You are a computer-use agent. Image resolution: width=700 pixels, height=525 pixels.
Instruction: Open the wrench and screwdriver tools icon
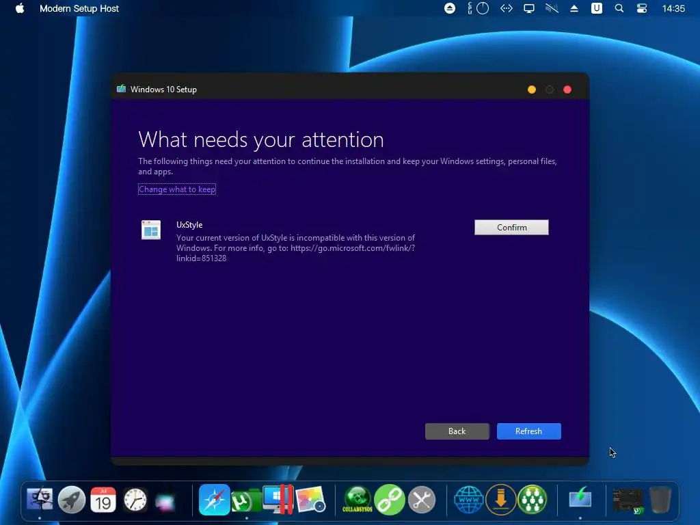[x=421, y=499]
